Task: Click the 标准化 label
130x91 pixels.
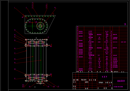Action: (x=87, y=82)
